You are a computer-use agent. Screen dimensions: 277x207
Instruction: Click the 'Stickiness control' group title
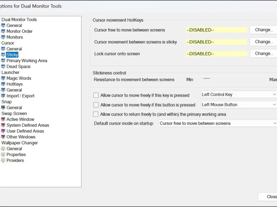[109, 73]
